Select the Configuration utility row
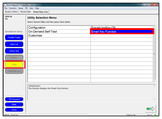Viewport: 162px width, 119px height. (59, 28)
